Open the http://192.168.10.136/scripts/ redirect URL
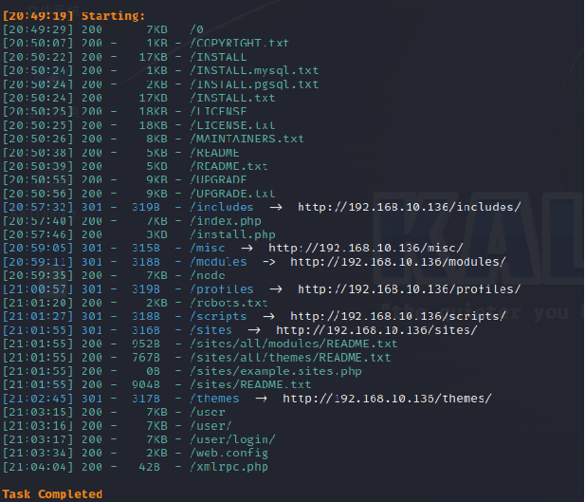This screenshot has width=585, height=502. click(398, 316)
